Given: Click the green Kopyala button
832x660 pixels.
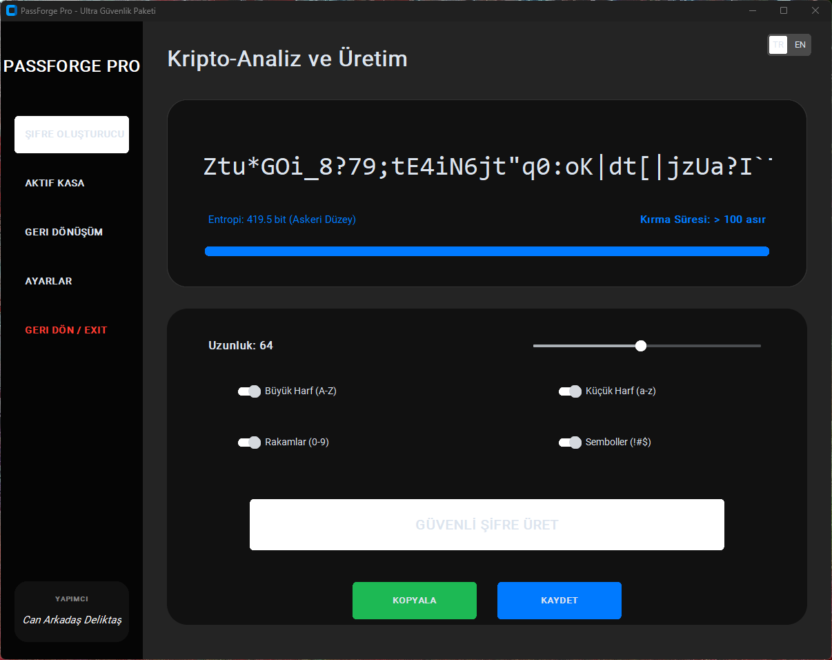Looking at the screenshot, I should tap(414, 601).
